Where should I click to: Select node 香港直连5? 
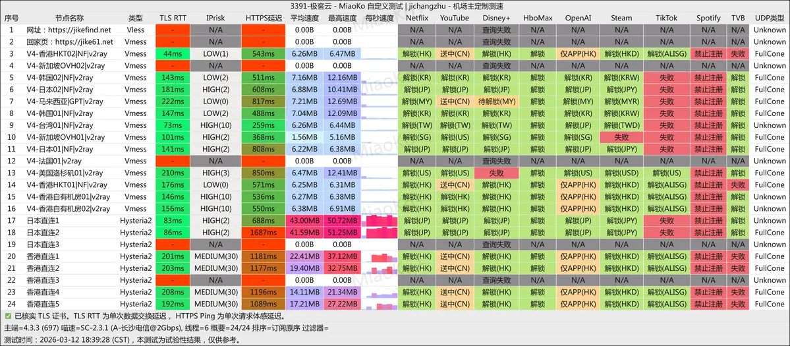pos(43,304)
